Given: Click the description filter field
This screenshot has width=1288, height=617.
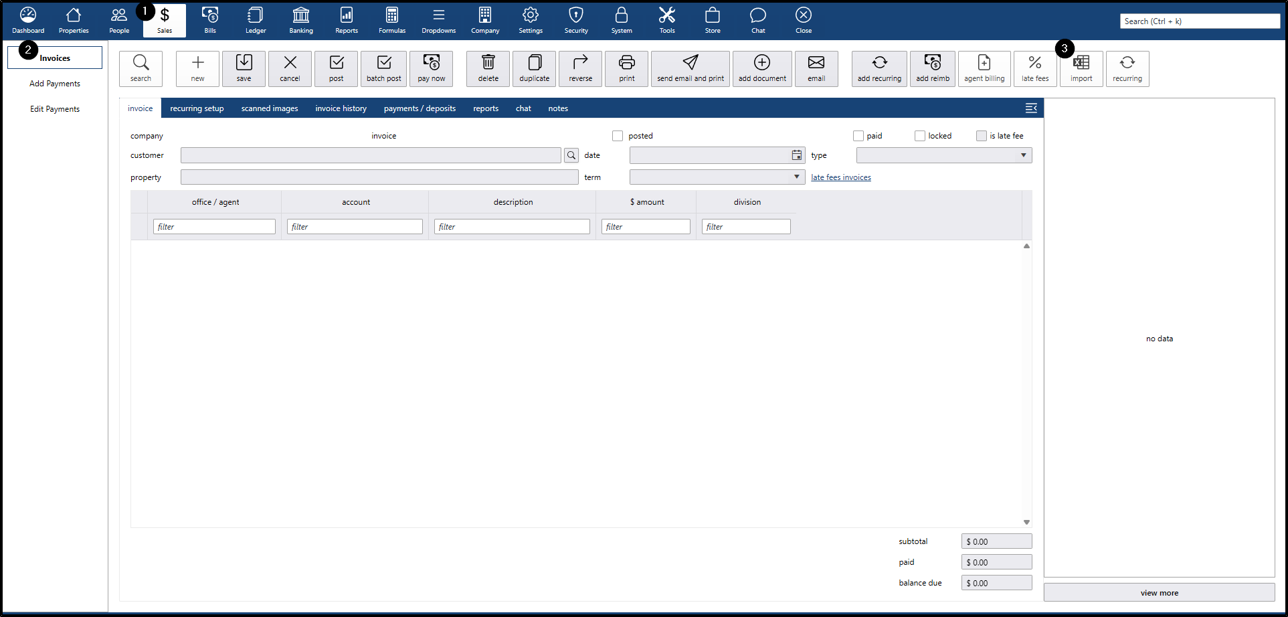Looking at the screenshot, I should tap(512, 227).
